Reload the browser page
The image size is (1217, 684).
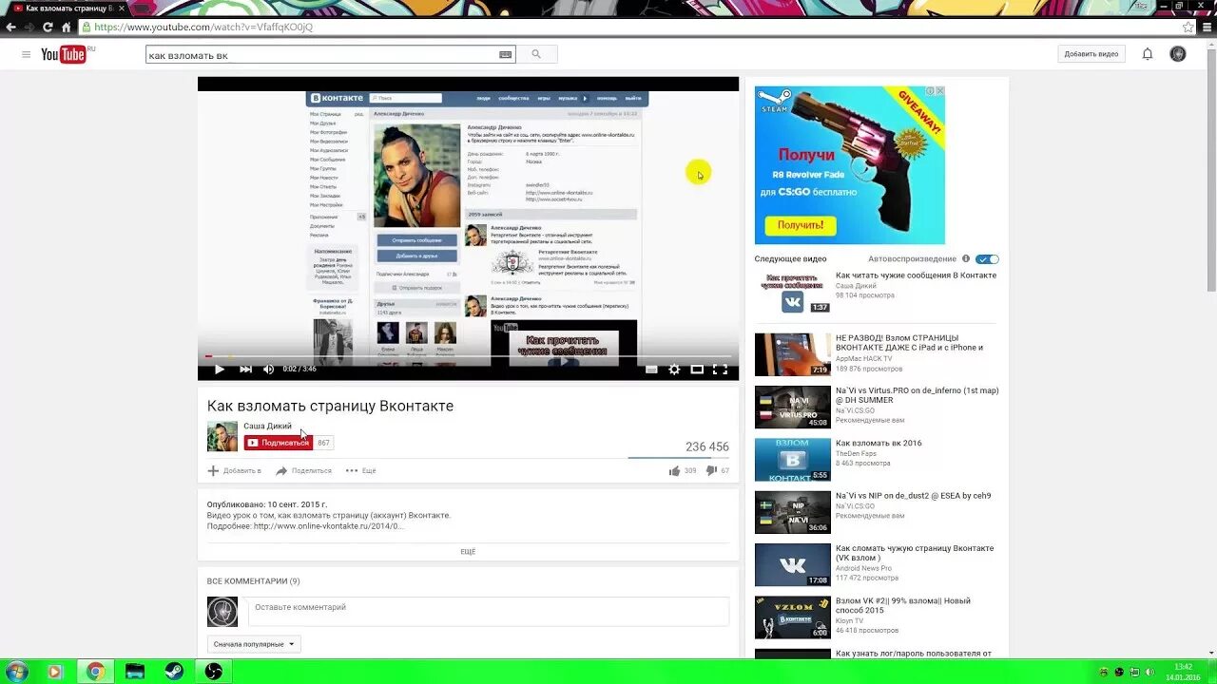pos(48,27)
